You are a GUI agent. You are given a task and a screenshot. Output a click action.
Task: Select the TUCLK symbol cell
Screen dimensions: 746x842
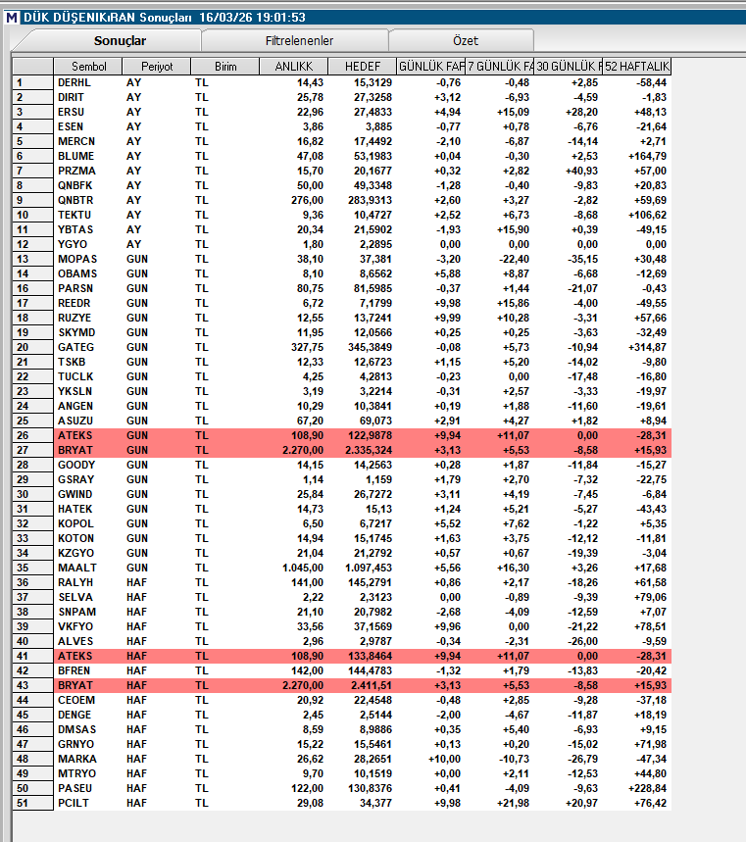click(88, 377)
